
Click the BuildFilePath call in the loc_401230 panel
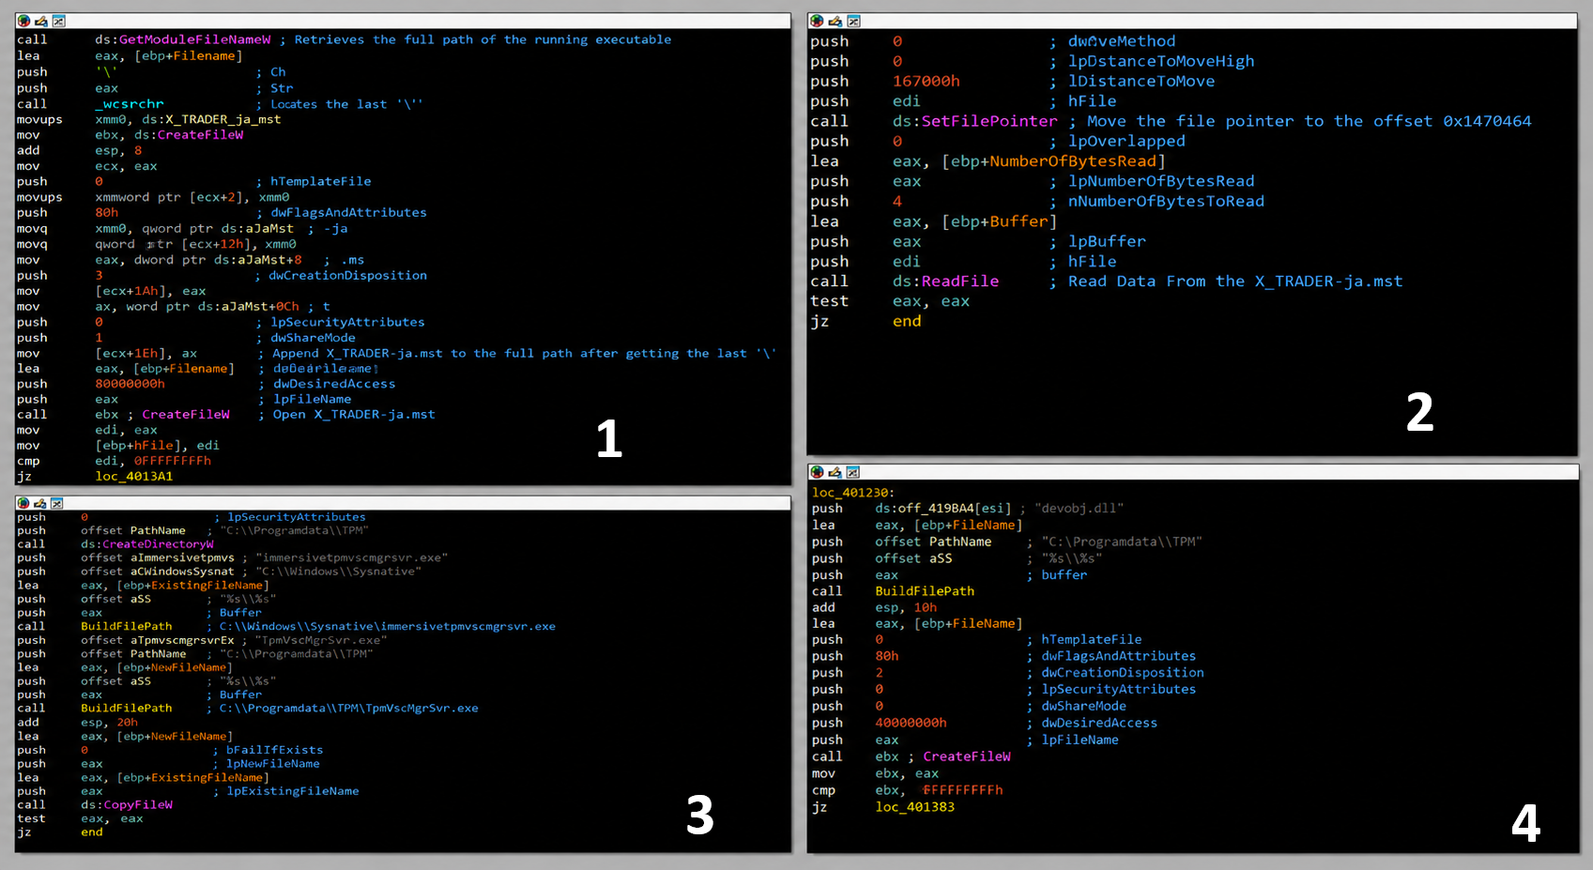pyautogui.click(x=925, y=591)
